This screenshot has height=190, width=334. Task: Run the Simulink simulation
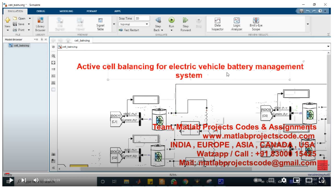tap(171, 20)
